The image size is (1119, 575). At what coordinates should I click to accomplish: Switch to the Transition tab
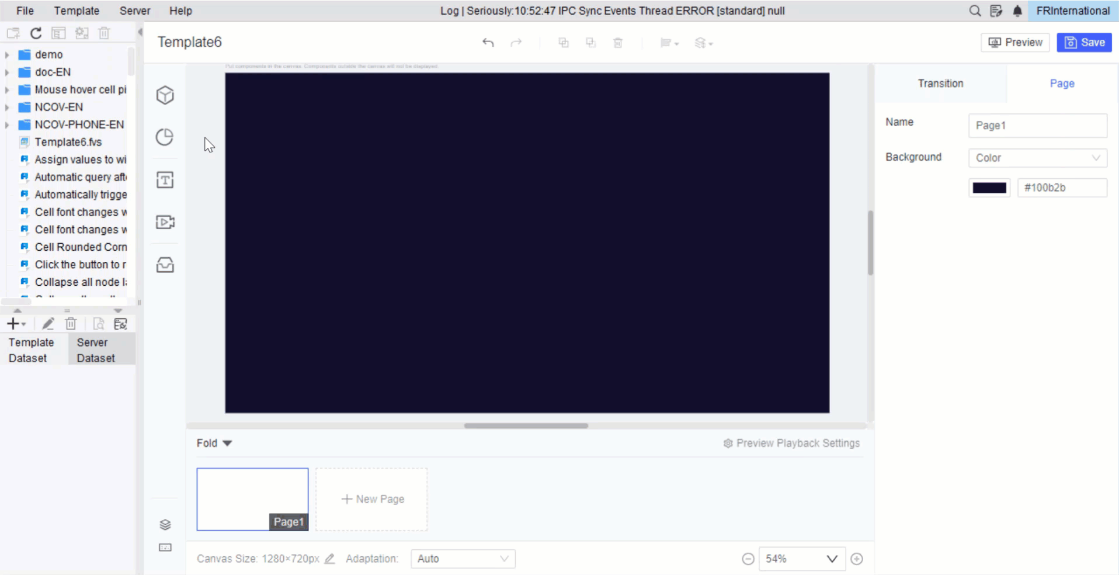click(x=940, y=84)
